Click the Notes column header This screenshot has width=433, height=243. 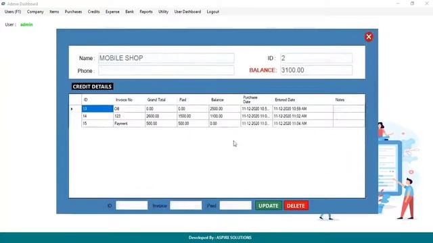(349, 100)
